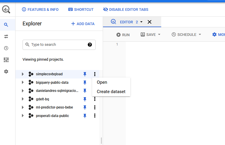225x145 pixels.
Task: Click the simplecsvbqload project icon
Action: [31, 74]
